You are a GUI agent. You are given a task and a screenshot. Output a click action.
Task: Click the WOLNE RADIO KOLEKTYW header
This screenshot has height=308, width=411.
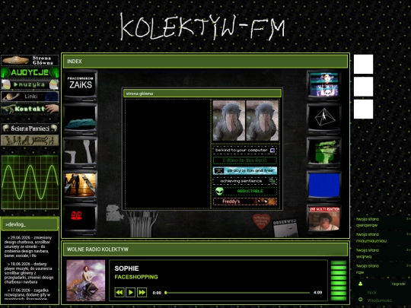[x=205, y=249]
